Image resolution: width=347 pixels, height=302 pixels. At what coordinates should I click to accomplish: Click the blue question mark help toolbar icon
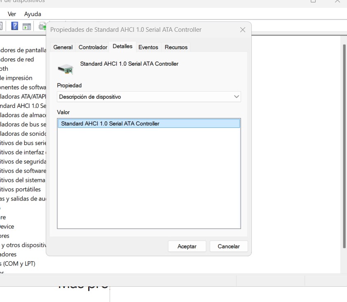point(14,26)
